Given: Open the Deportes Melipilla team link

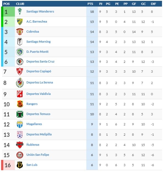Looking at the screenshot, I should point(39,134).
